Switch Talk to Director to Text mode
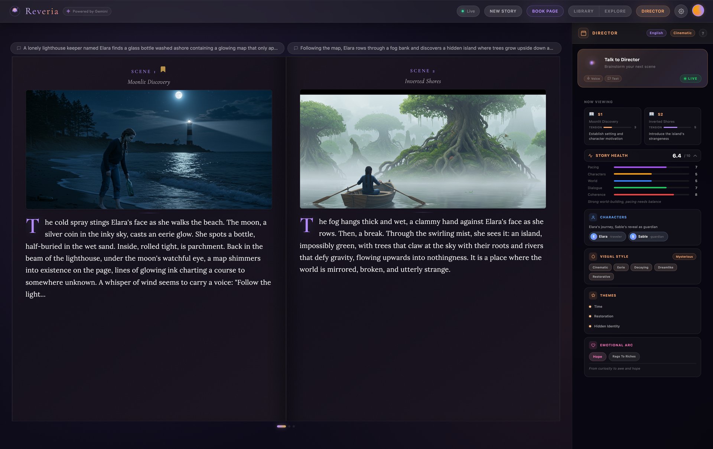Viewport: 713px width, 449px height. (613, 79)
